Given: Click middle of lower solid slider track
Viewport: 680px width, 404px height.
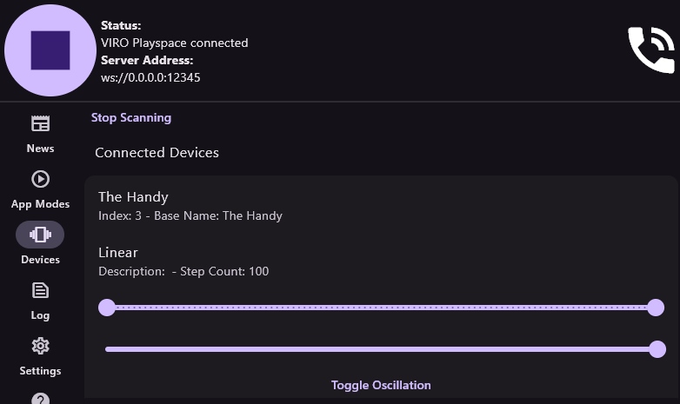Looking at the screenshot, I should 381,349.
